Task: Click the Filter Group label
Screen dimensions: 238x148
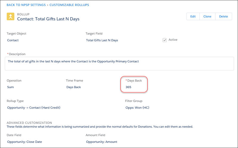Action: [x=134, y=101]
